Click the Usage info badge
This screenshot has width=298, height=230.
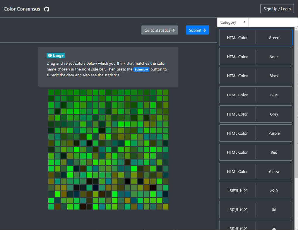point(56,55)
